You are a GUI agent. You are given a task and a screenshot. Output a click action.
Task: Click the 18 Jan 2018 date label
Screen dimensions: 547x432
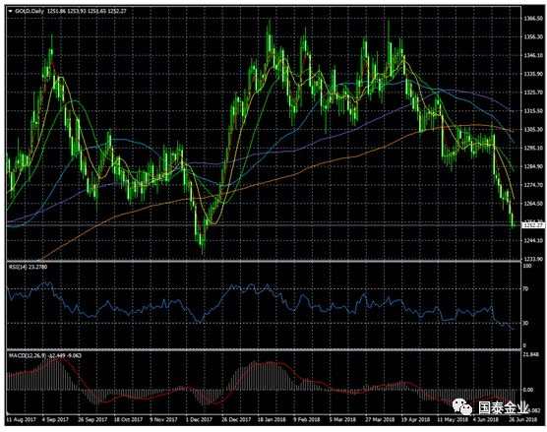pos(272,419)
